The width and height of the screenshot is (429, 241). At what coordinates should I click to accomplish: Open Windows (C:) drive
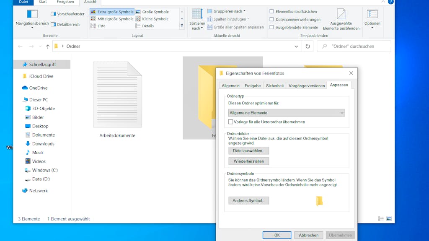click(41, 170)
